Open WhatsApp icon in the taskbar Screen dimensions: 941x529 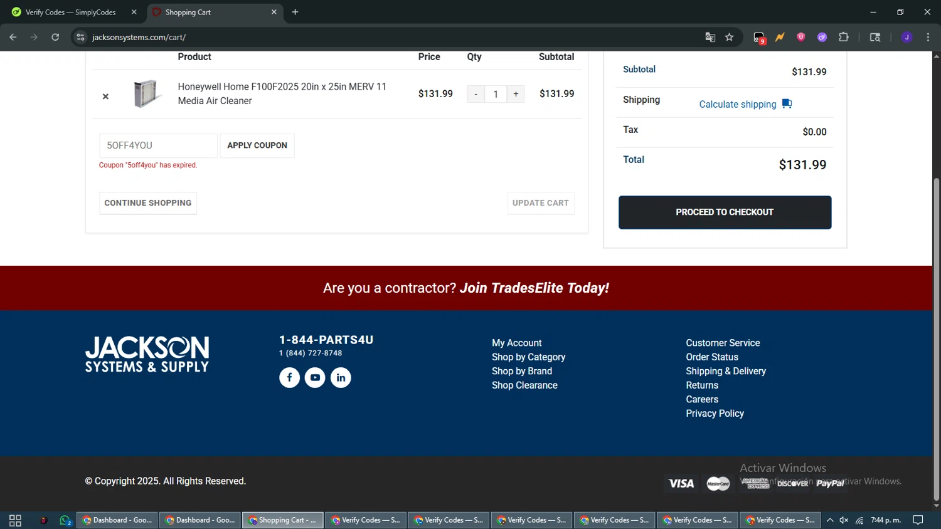[65, 520]
